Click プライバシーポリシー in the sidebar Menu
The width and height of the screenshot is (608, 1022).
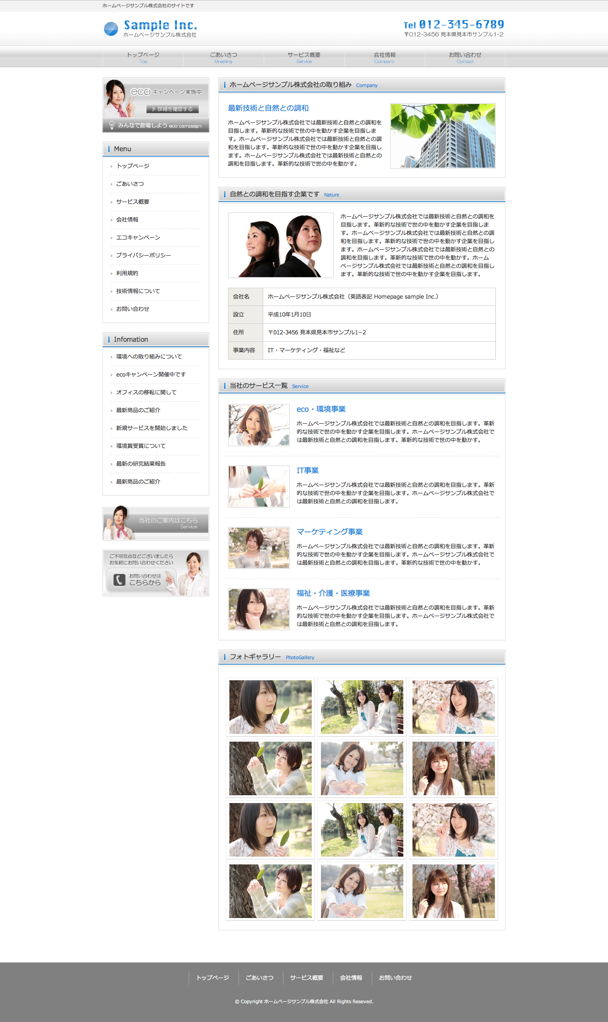143,255
